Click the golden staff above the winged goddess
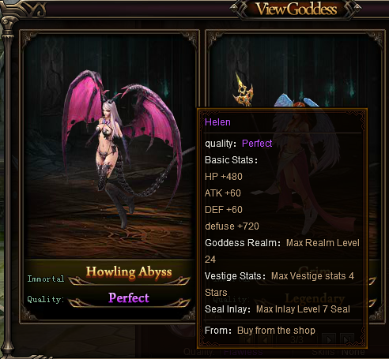This screenshot has width=389, height=359. (x=243, y=91)
